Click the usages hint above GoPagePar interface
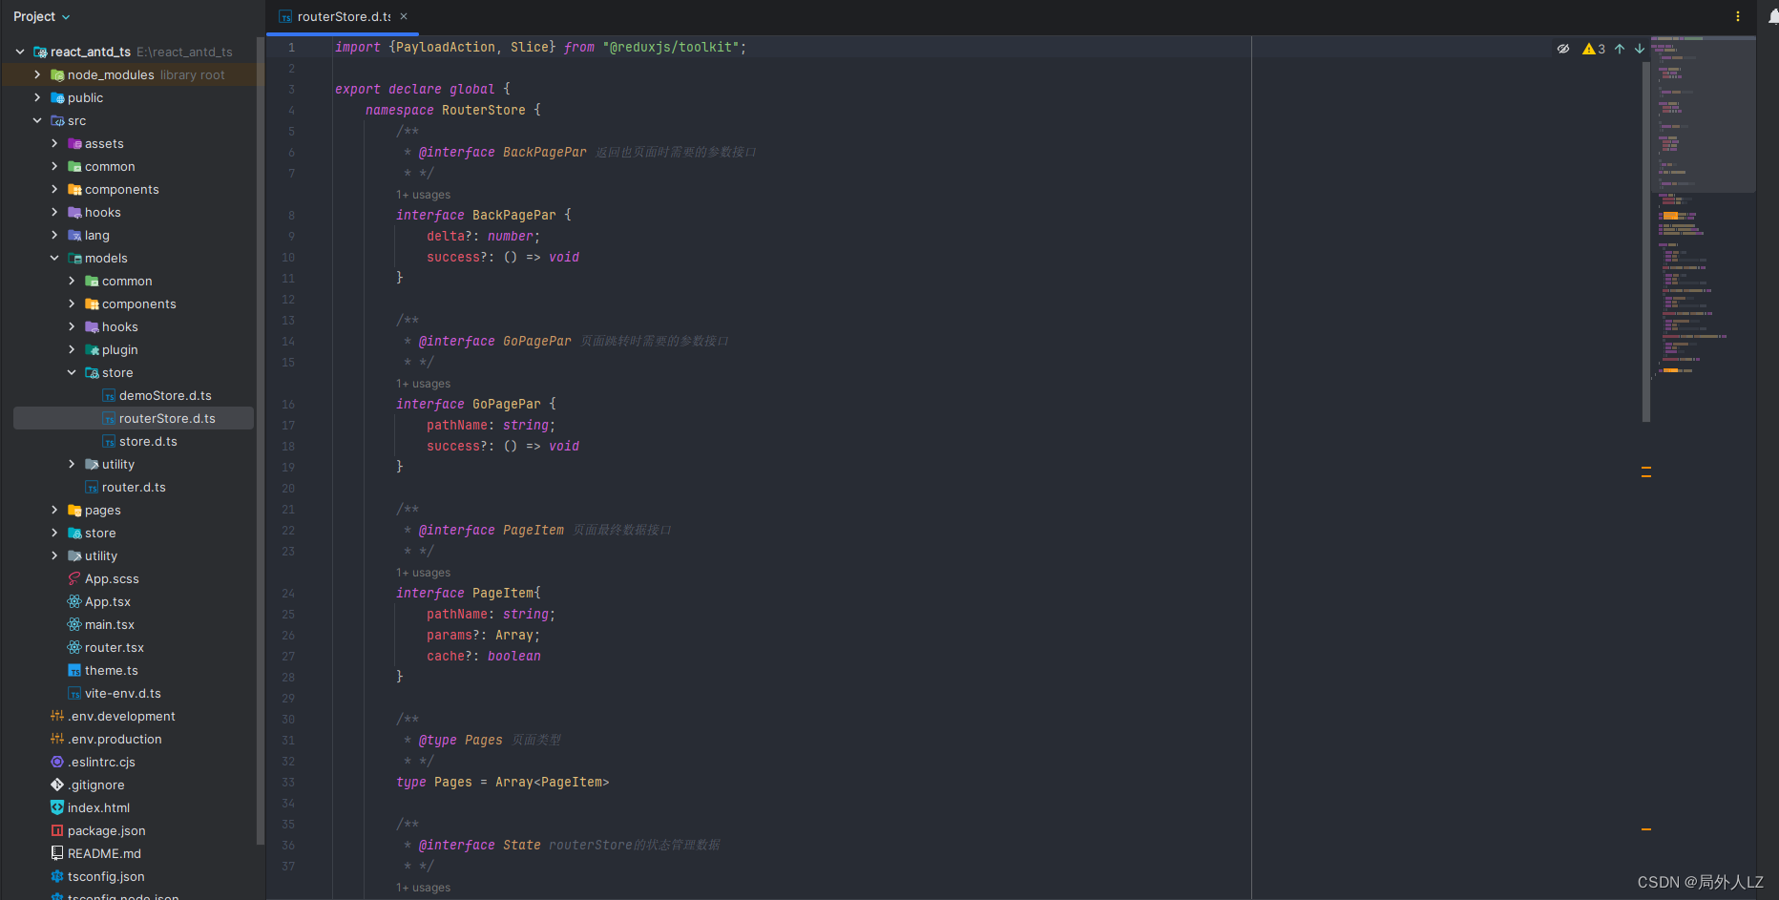Viewport: 1779px width, 900px height. [x=423, y=384]
